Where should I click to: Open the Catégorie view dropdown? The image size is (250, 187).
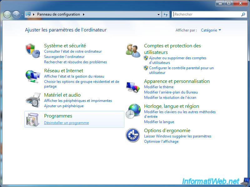(x=211, y=30)
